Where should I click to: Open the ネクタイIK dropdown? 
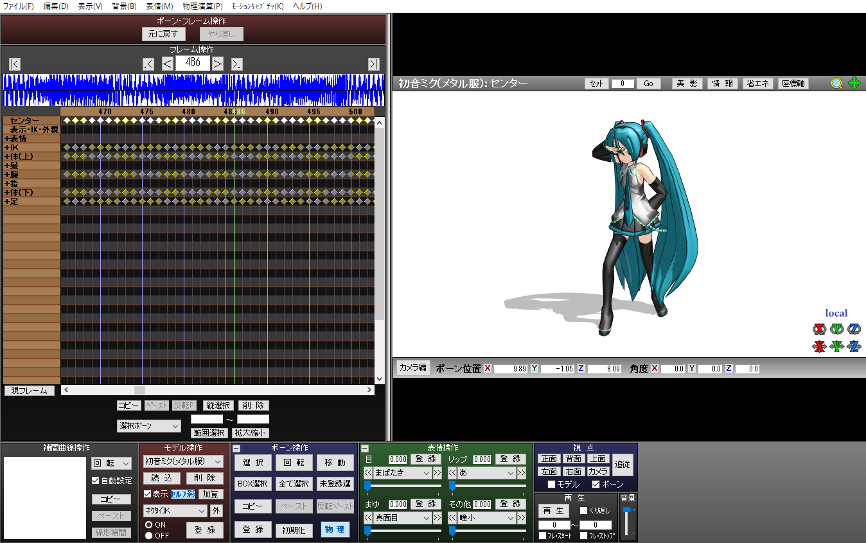coord(175,512)
